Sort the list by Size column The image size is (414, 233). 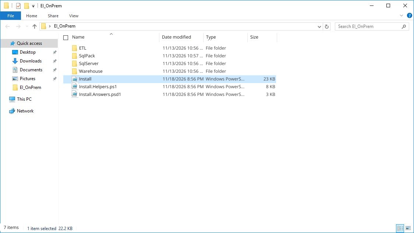click(x=254, y=37)
